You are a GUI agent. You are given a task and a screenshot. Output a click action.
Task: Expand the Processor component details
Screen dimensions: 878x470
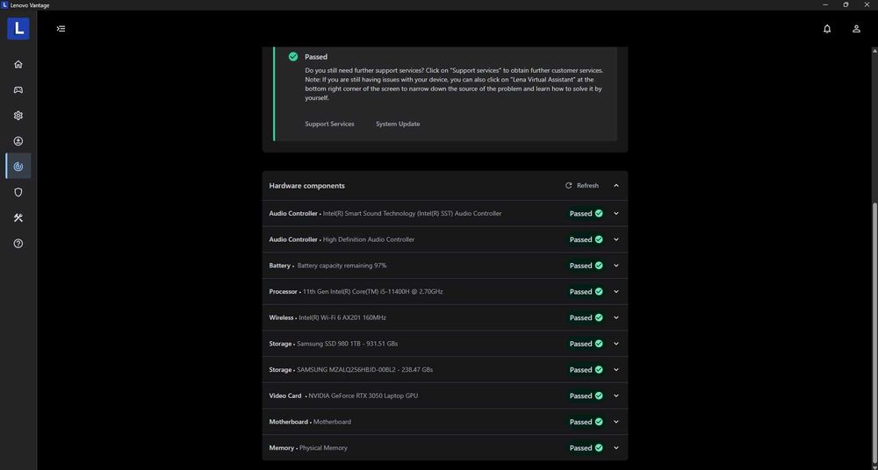pos(616,292)
